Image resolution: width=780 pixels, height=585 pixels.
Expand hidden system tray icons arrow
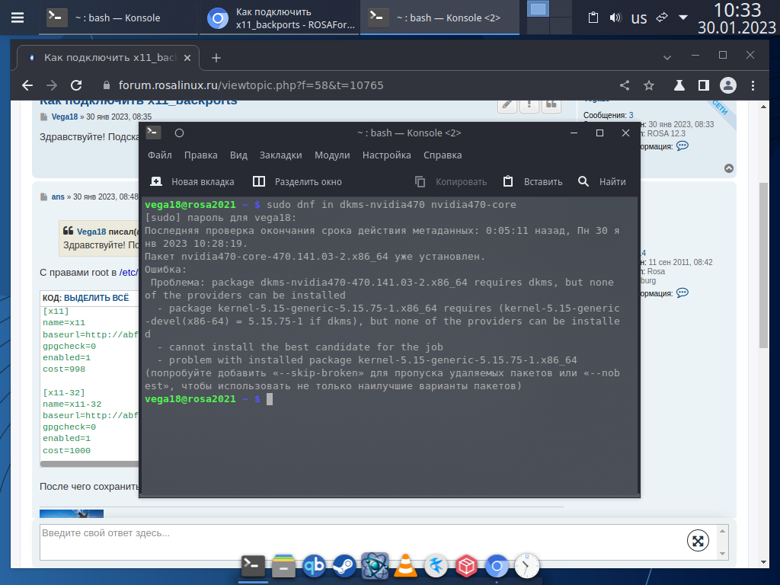(683, 18)
